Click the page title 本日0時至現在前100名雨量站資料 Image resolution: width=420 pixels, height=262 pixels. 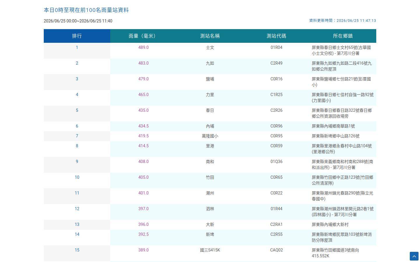[x=86, y=10]
